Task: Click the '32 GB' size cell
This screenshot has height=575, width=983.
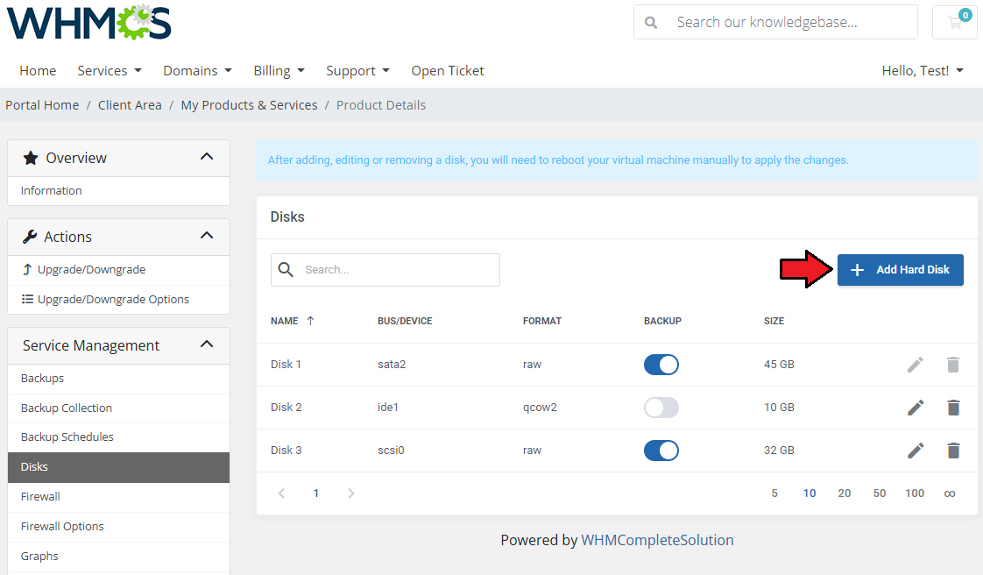Action: click(779, 451)
